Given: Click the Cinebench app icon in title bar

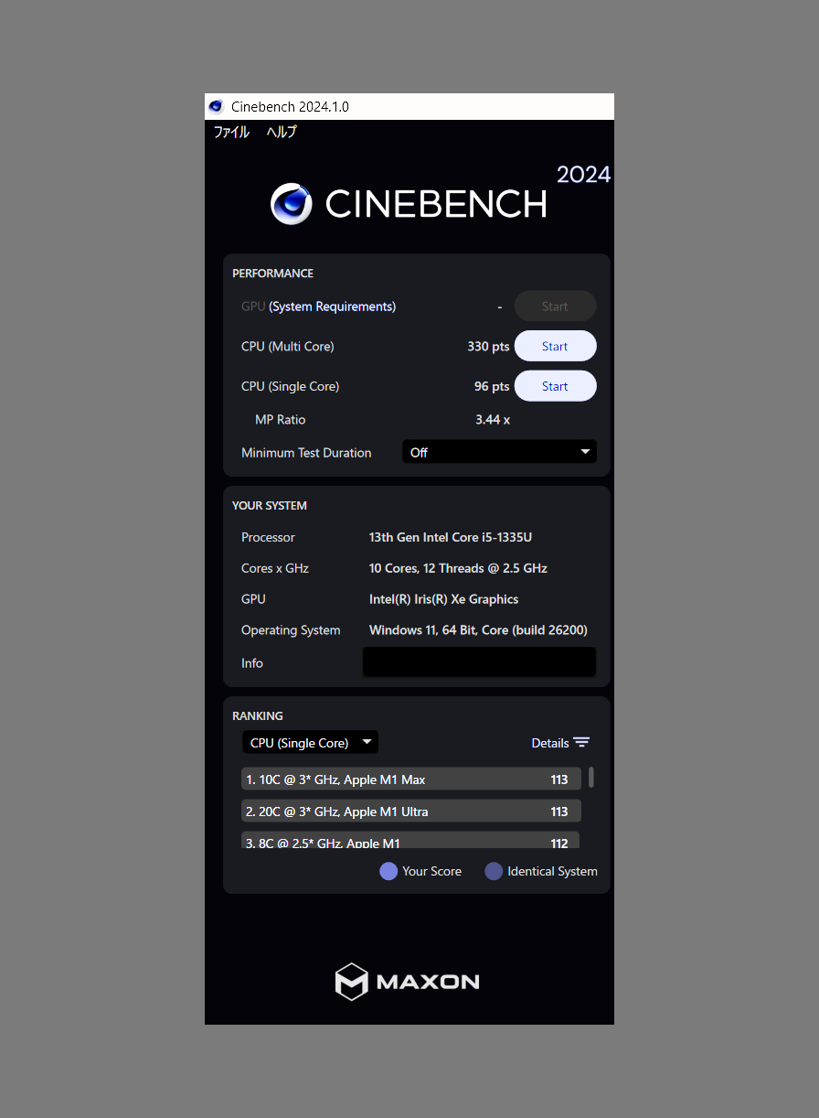Looking at the screenshot, I should click(x=216, y=106).
